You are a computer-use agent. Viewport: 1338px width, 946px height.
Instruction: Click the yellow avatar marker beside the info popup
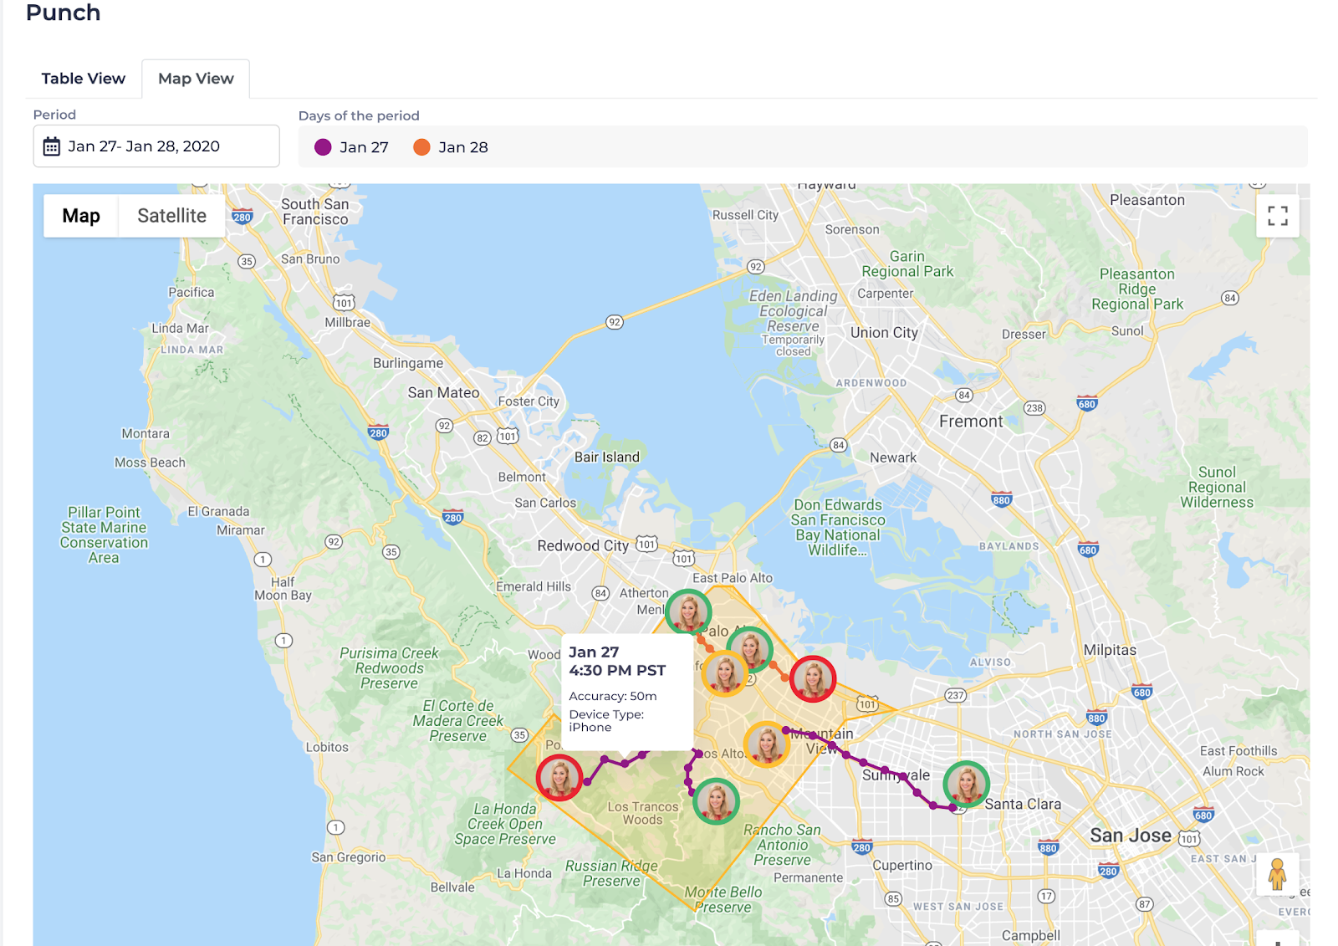tap(724, 673)
